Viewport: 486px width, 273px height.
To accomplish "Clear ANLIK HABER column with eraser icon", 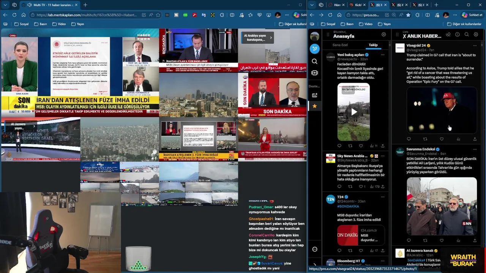I will (448, 35).
